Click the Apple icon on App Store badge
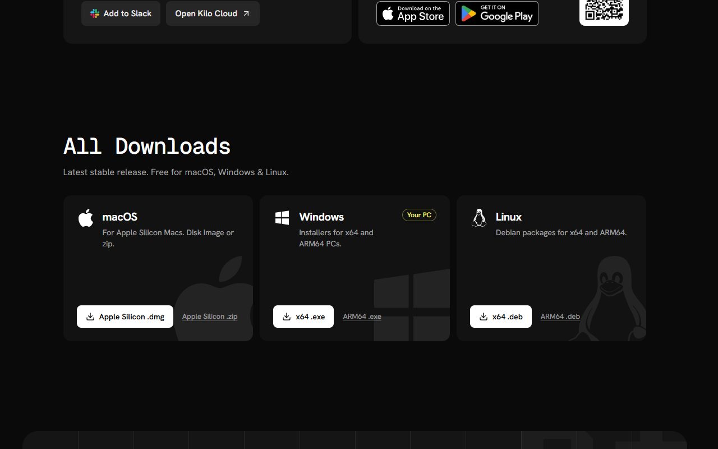The height and width of the screenshot is (449, 718). (x=388, y=14)
